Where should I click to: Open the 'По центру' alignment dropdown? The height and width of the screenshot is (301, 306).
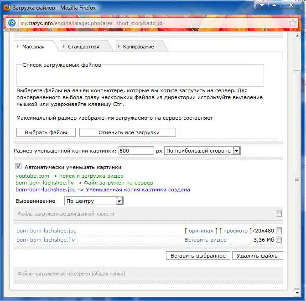point(93,201)
